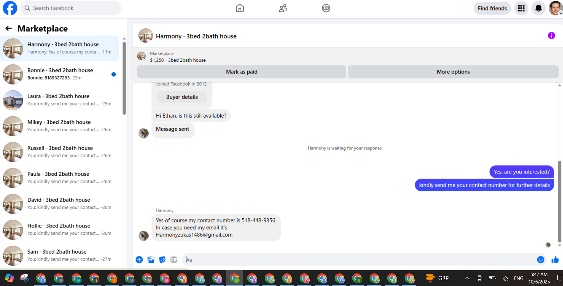
Task: Open the Copilot icon in the taskbar
Action: click(10, 278)
